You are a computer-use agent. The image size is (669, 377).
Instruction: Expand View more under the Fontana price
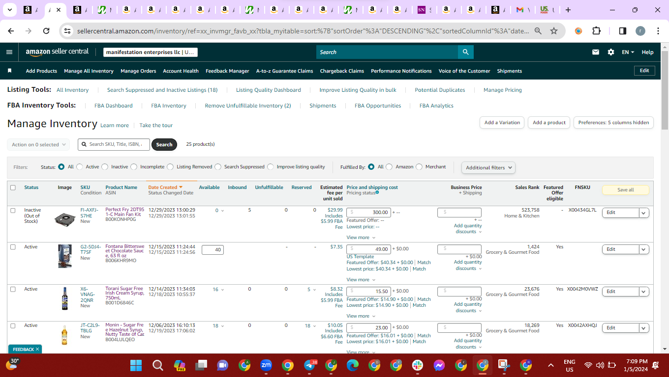point(361,280)
